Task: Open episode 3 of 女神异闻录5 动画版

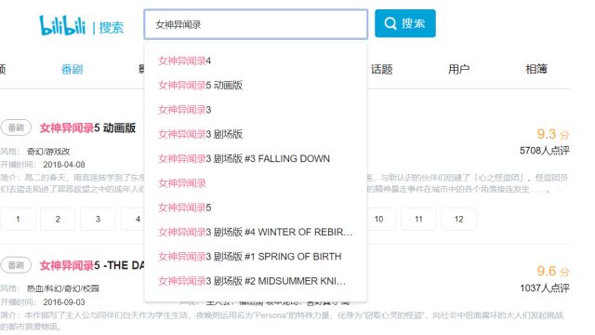Action: 98,220
